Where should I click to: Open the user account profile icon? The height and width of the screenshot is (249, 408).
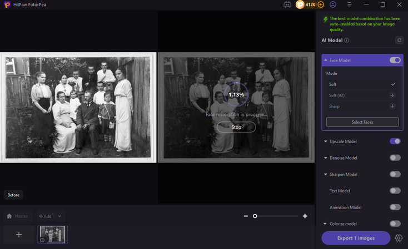coord(333,4)
